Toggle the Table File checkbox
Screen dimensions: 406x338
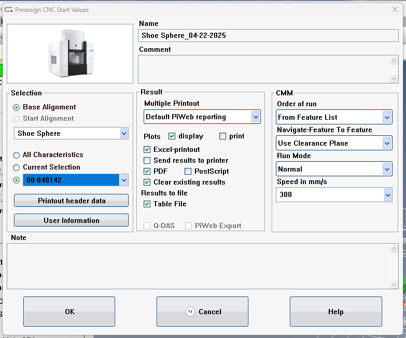pyautogui.click(x=147, y=204)
